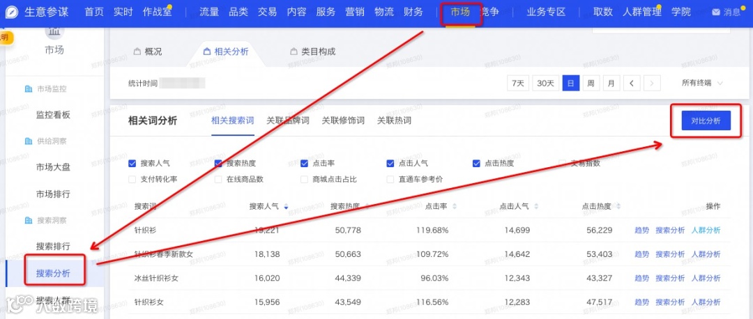Image resolution: width=753 pixels, height=319 pixels.
Task: Select the 关联品牌词 sub-tab
Action: tap(288, 120)
